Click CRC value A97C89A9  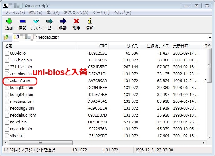[x=97, y=81]
